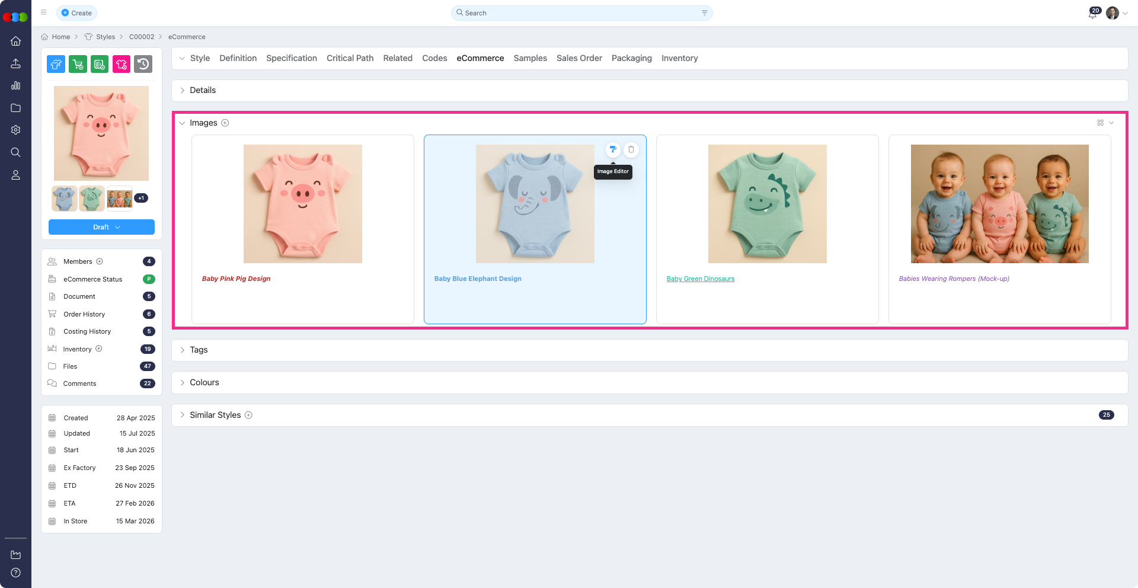
Task: Click the Baby Green Dinosaurs link
Action: point(700,279)
